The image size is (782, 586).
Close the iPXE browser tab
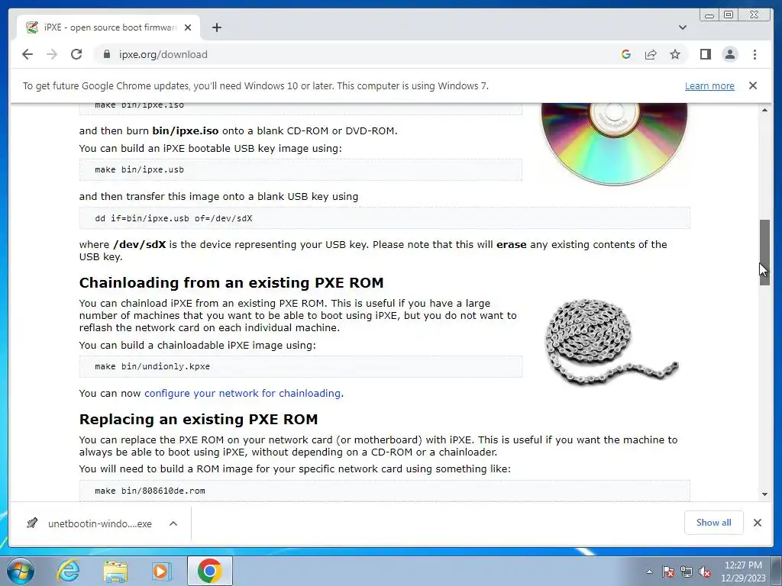tap(188, 27)
